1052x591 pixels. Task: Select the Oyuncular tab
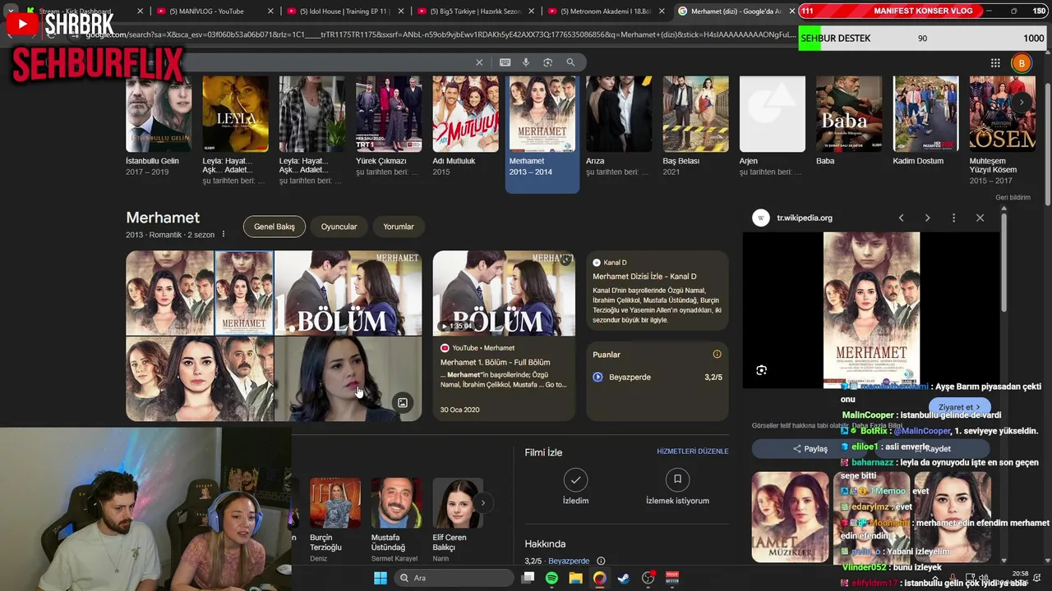339,227
